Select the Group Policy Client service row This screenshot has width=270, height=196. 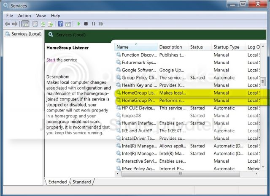[187, 78]
